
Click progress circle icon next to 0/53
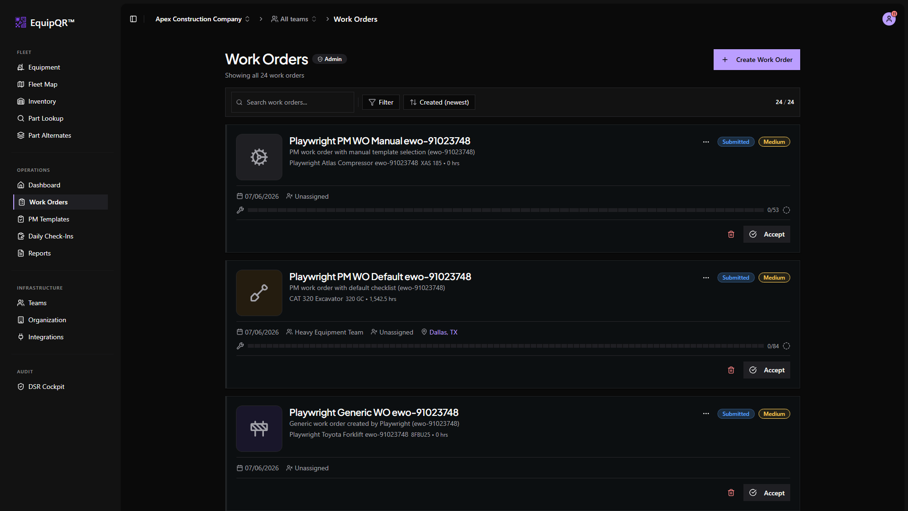pos(786,210)
